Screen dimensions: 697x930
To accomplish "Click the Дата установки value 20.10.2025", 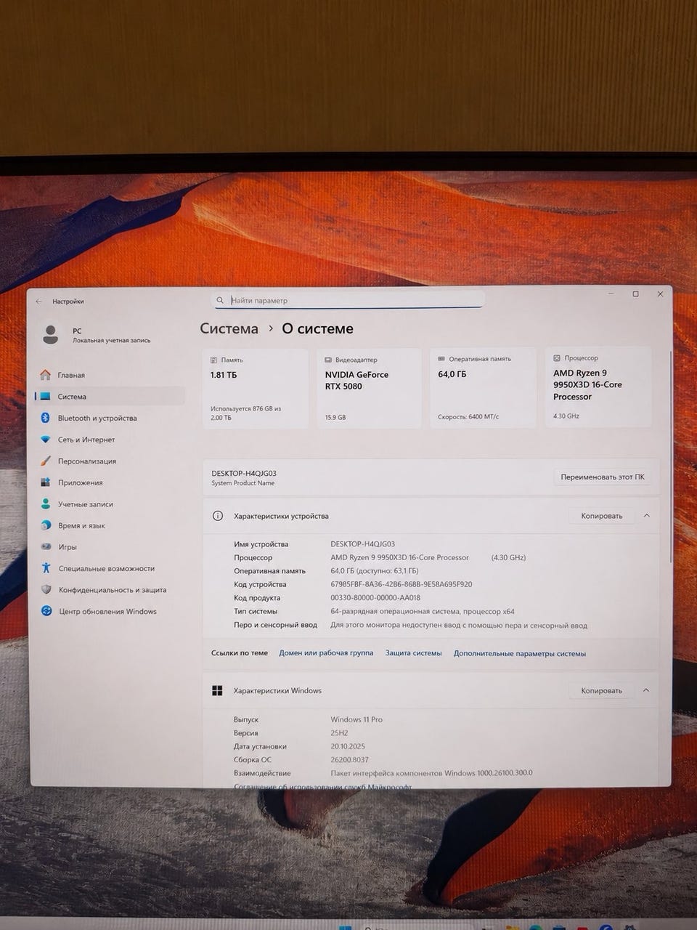I will 348,746.
